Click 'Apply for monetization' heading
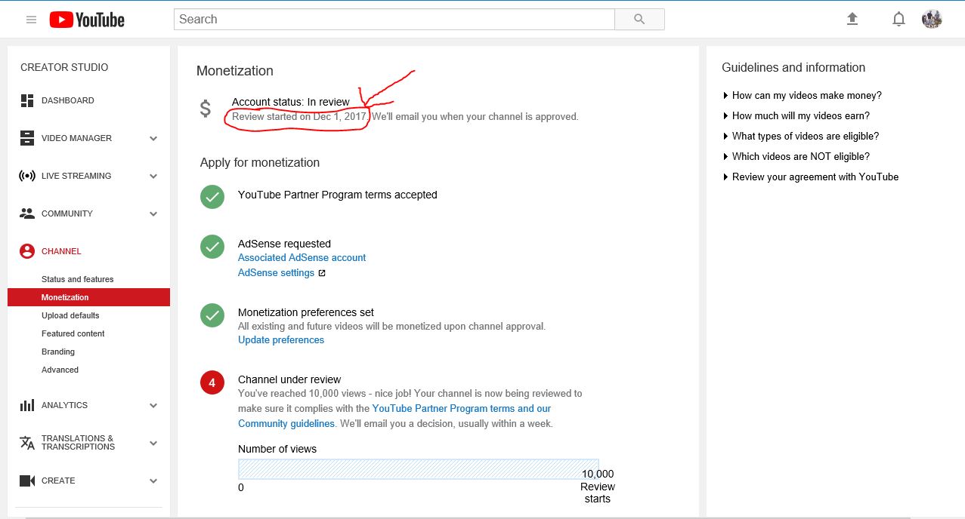The image size is (965, 519). coord(260,163)
